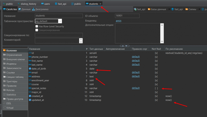The height and width of the screenshot is (117, 207).
Task: Toggle Not Null for updated_at
Action: (156, 100)
